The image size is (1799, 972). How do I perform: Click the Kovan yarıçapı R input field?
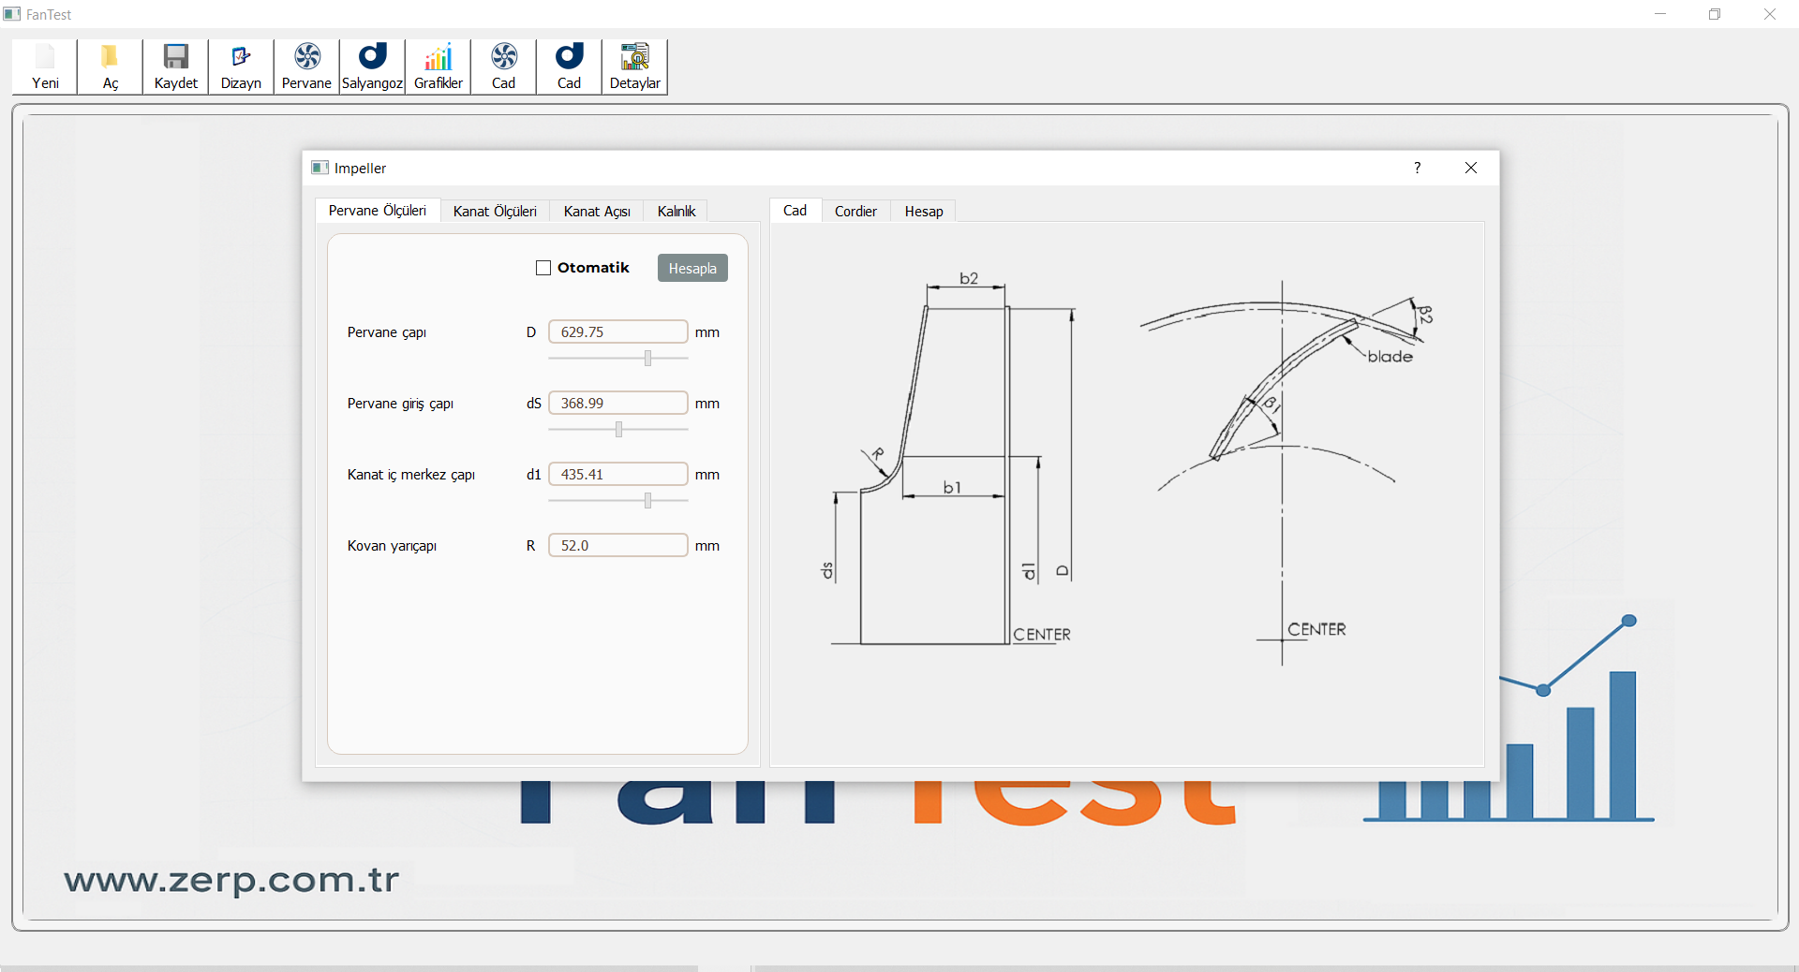coord(617,546)
